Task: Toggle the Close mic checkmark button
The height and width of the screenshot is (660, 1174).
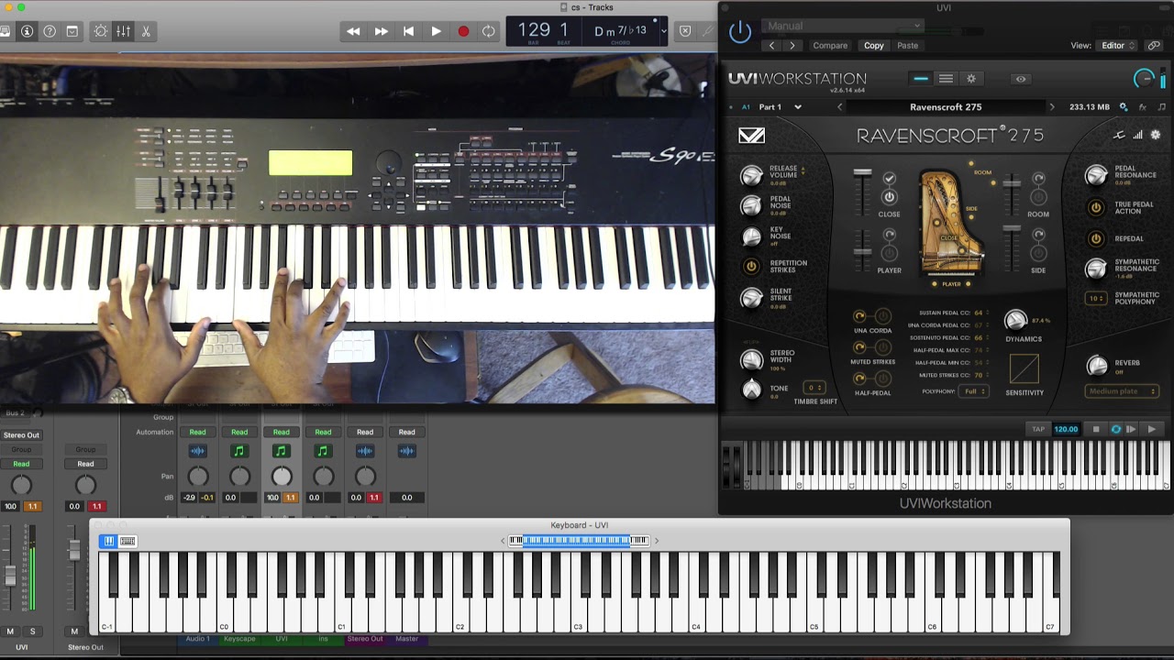Action: [x=889, y=179]
